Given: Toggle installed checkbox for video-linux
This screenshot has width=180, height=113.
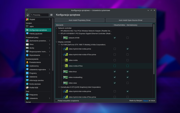Looking at the screenshot, I should point(127,72).
